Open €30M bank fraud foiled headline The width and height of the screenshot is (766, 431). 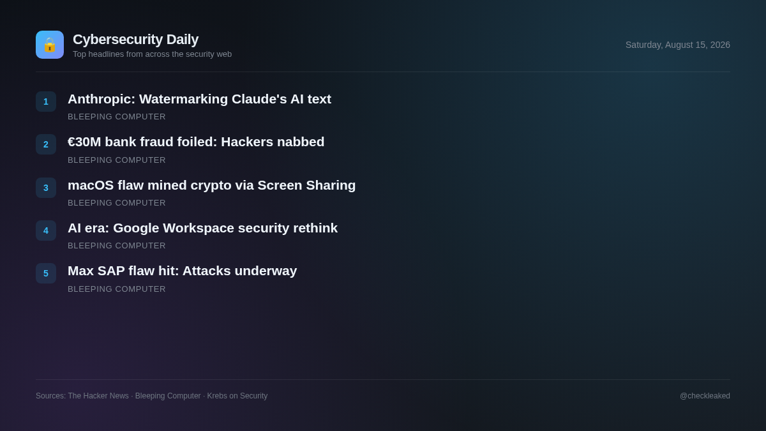click(x=196, y=142)
